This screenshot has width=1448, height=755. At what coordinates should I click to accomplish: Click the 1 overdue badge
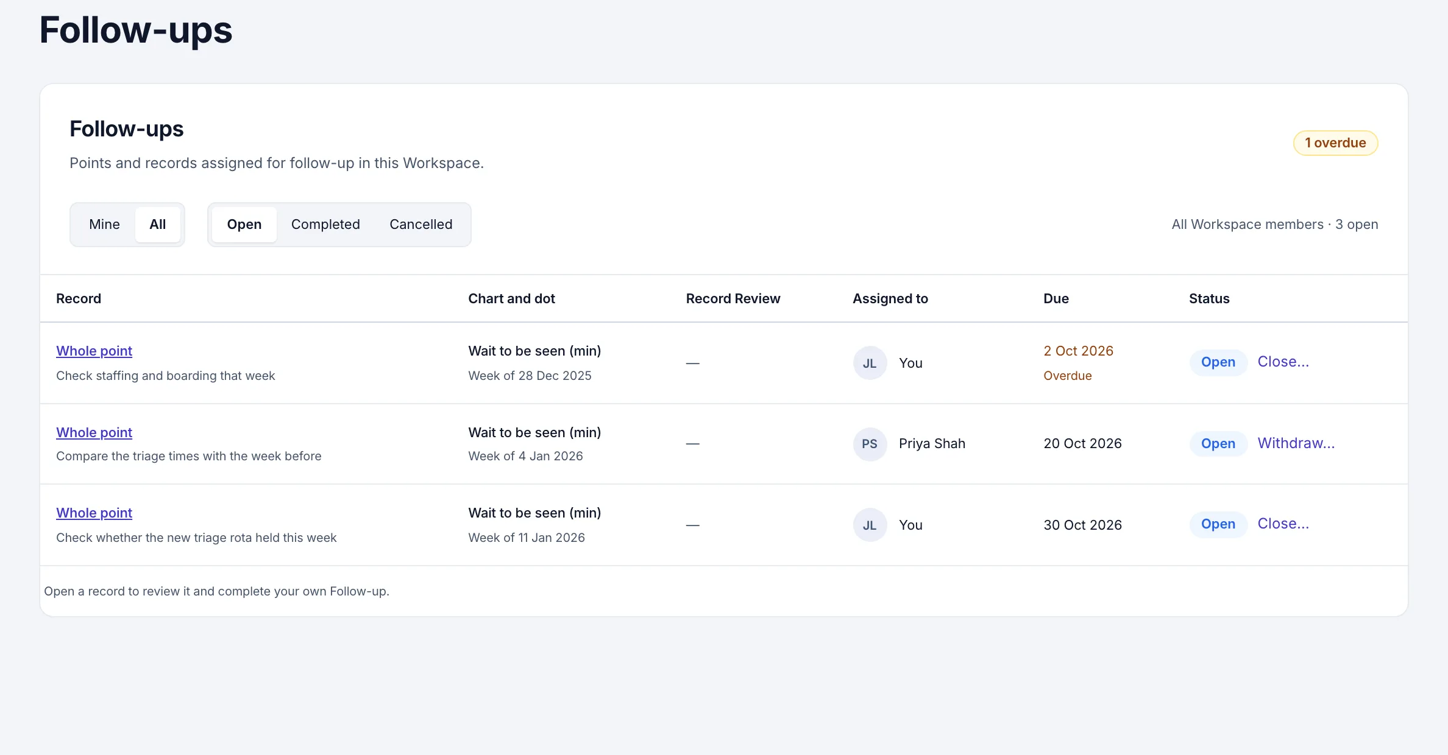pos(1335,143)
